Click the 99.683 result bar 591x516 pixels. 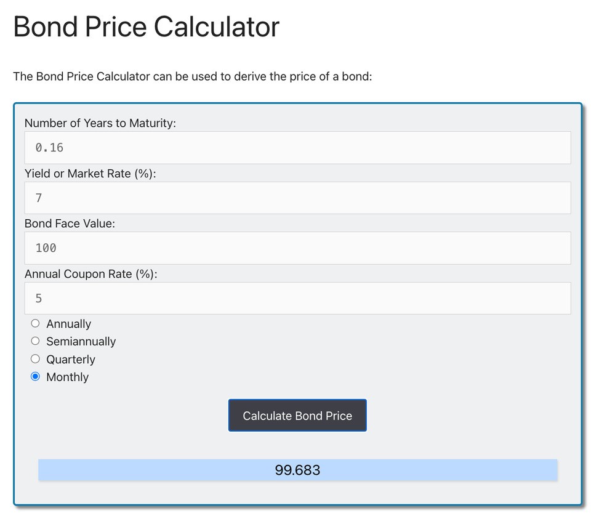297,470
